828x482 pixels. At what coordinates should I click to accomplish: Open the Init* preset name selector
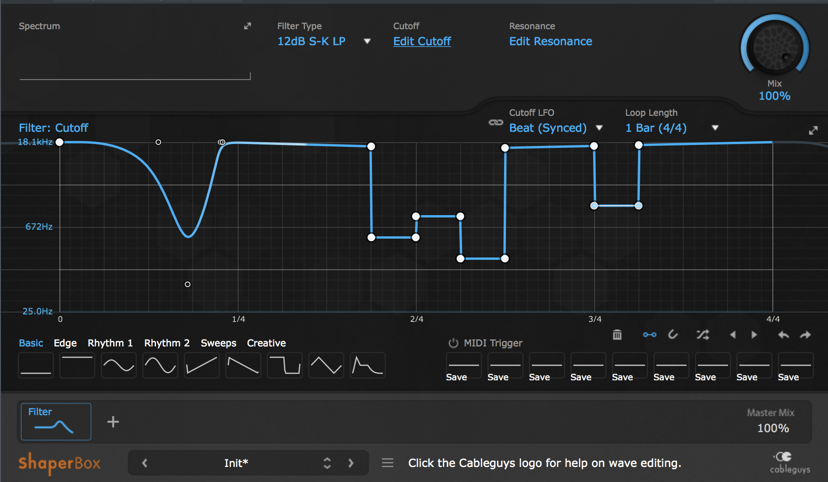tap(236, 463)
